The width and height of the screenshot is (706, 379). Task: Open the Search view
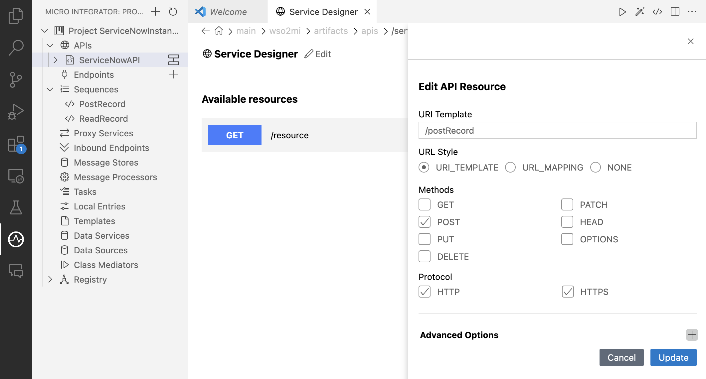pos(16,48)
